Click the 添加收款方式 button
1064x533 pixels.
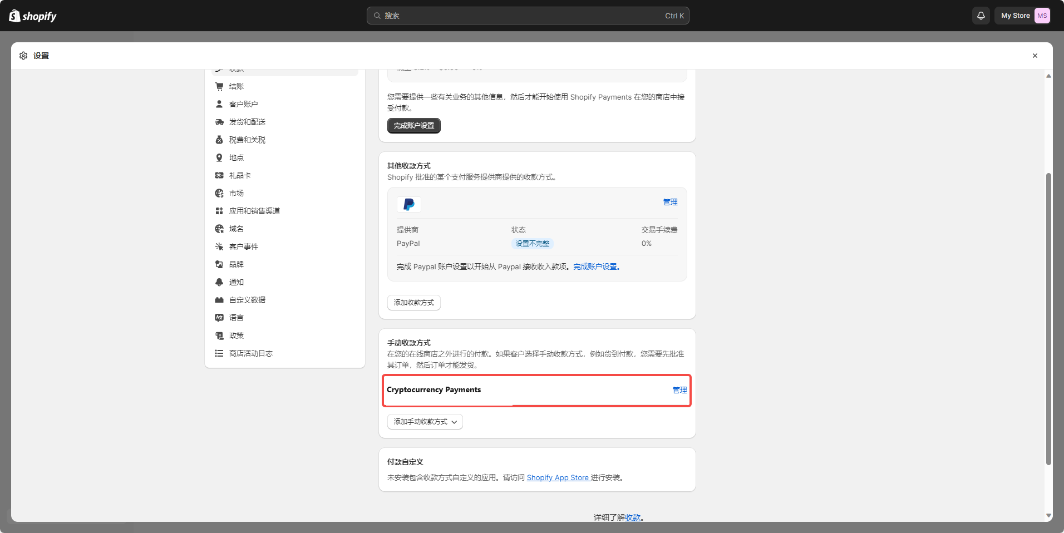[414, 303]
